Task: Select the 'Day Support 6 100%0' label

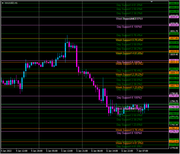Action: [x=129, y=133]
